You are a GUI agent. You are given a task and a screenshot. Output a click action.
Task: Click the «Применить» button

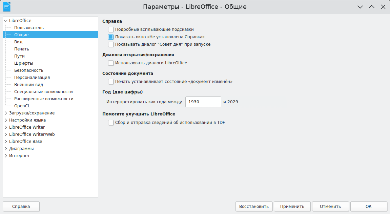(x=292, y=207)
